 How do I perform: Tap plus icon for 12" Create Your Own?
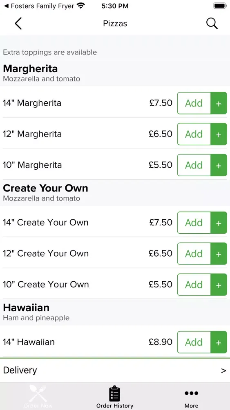pyautogui.click(x=219, y=254)
